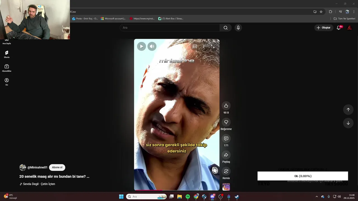Open Chrome extensions puzzle icon

330,12
